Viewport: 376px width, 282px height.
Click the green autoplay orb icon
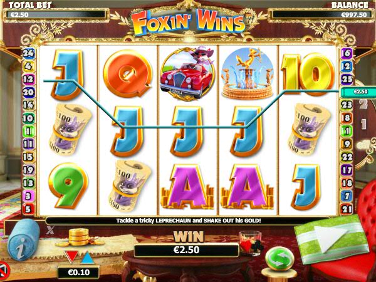(x=280, y=259)
